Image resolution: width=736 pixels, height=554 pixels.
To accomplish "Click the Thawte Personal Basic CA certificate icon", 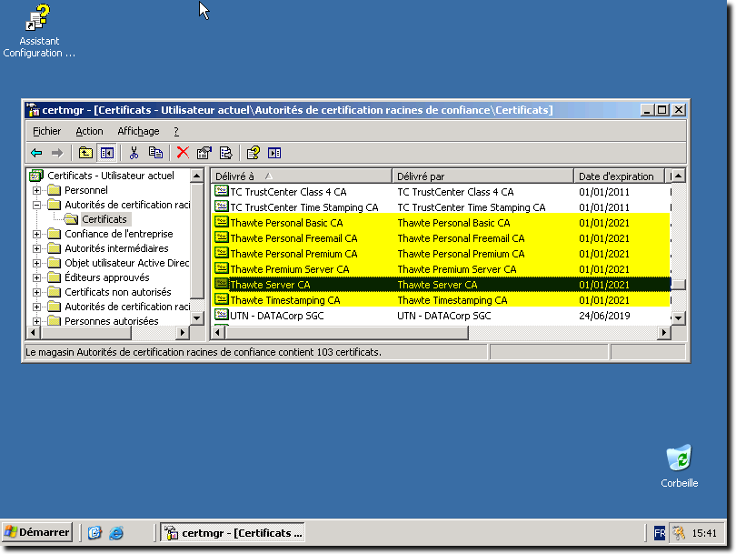I will pyautogui.click(x=222, y=222).
